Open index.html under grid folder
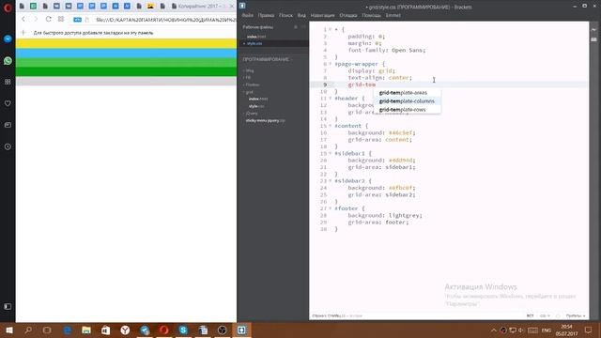Viewport: 601px width, 338px height. click(x=258, y=99)
